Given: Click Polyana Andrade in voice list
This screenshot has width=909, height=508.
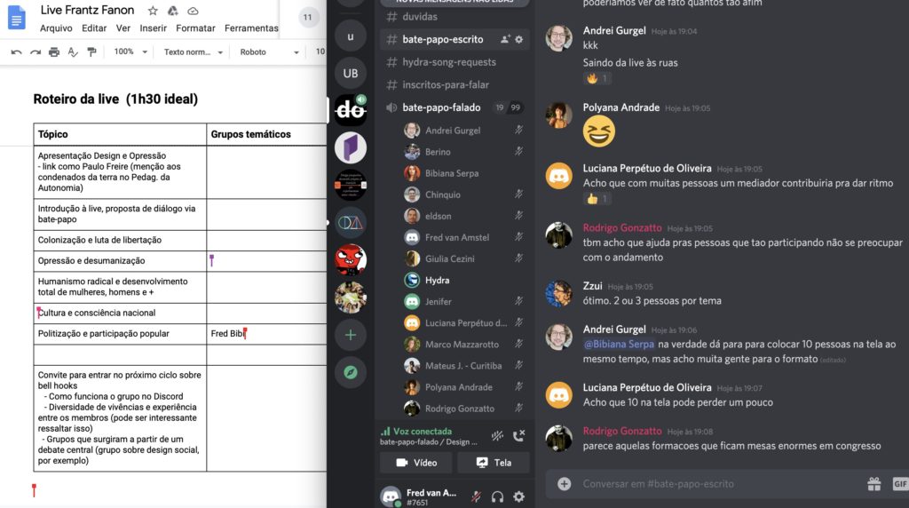Looking at the screenshot, I should pyautogui.click(x=463, y=387).
